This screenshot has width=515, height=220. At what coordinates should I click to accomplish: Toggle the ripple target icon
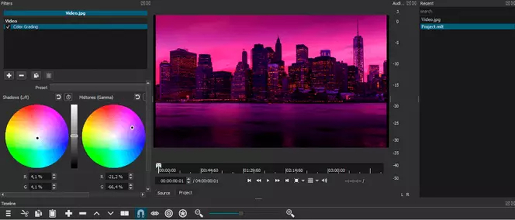[x=169, y=213]
